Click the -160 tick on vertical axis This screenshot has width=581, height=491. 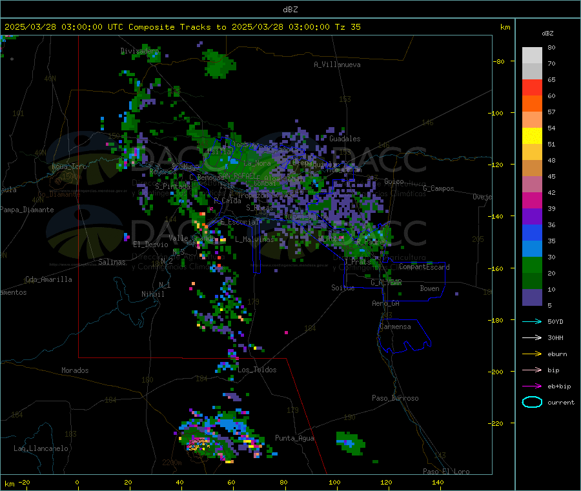pos(496,268)
